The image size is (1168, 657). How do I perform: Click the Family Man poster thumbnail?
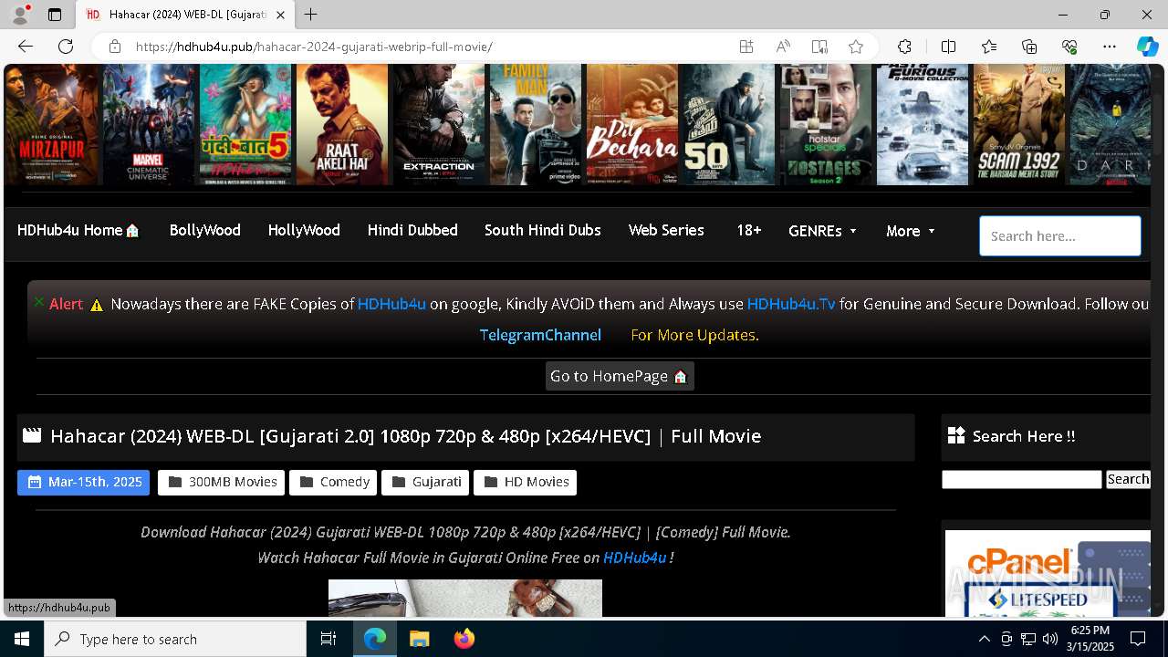[x=536, y=125]
